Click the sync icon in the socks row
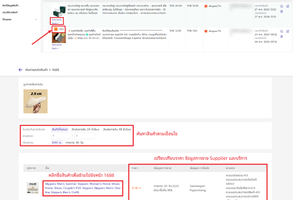 pyautogui.click(x=281, y=31)
